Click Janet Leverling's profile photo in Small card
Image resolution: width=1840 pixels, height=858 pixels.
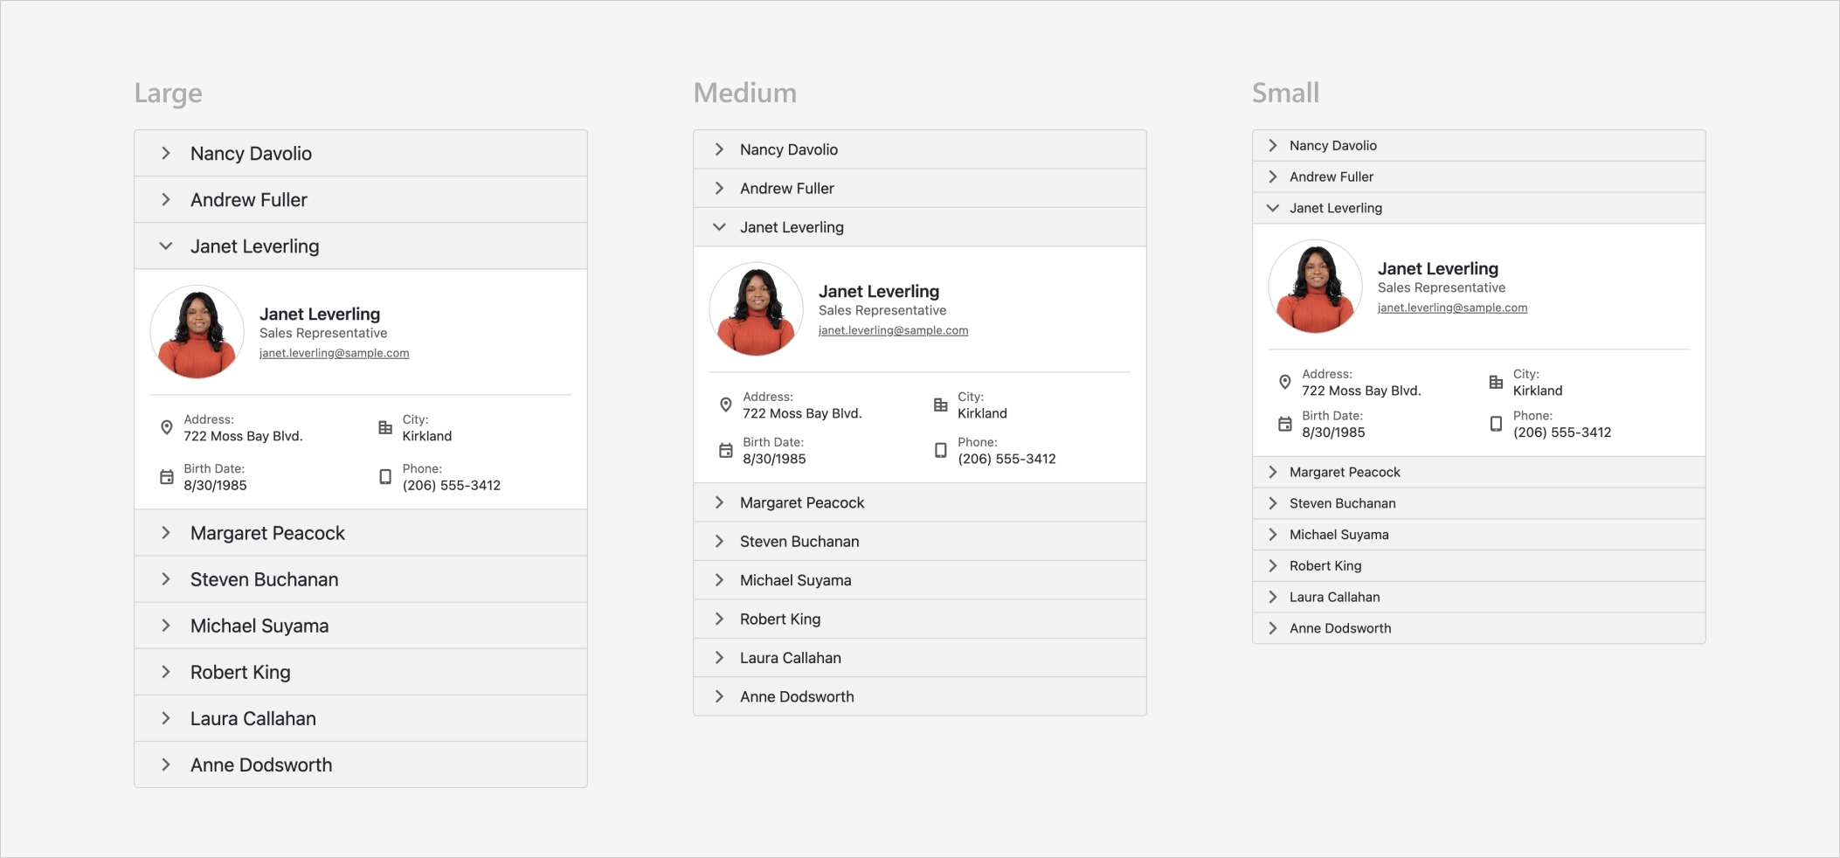pyautogui.click(x=1314, y=286)
